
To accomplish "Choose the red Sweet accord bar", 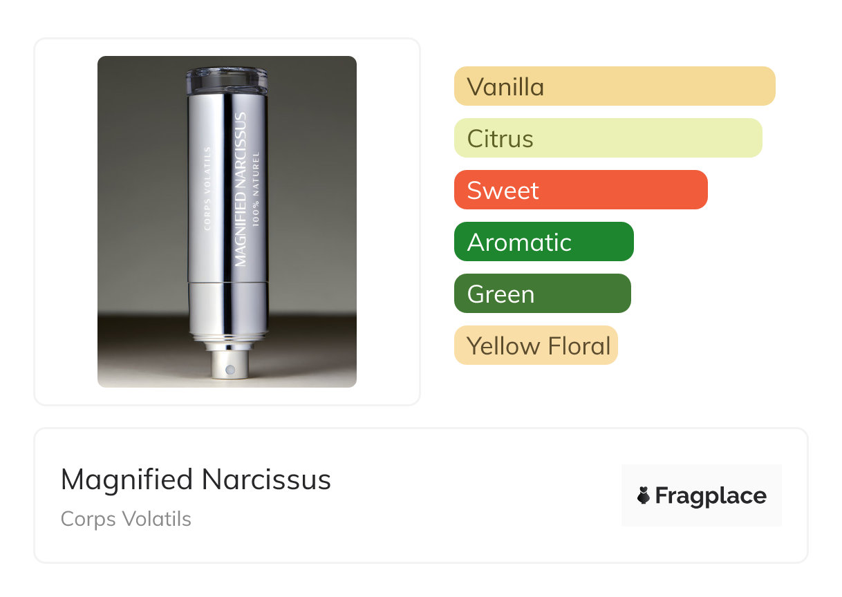I will [580, 190].
